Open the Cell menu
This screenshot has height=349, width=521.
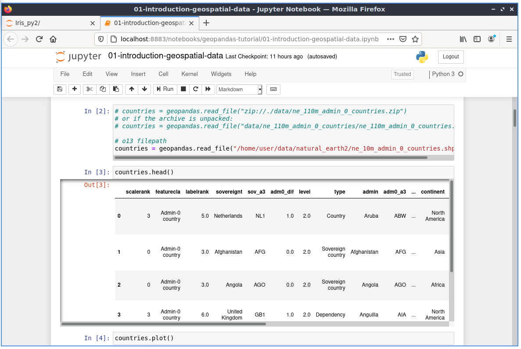click(x=164, y=75)
